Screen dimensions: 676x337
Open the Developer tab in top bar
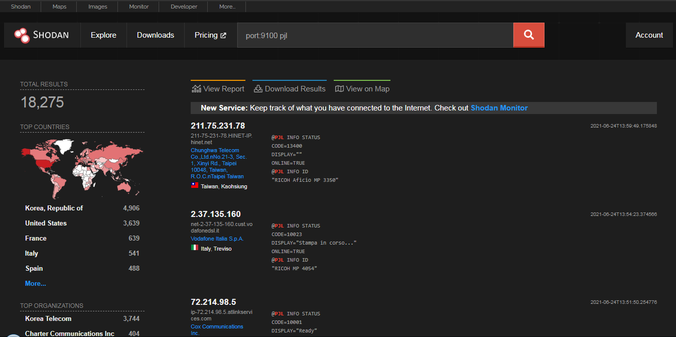pyautogui.click(x=184, y=7)
